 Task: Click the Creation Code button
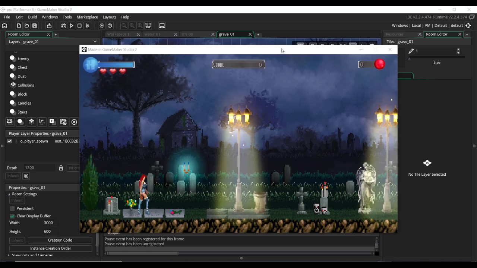click(x=60, y=240)
